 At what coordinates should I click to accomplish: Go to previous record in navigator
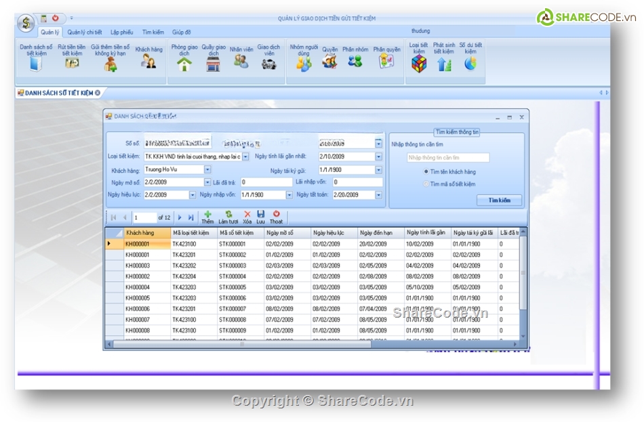[x=125, y=217]
